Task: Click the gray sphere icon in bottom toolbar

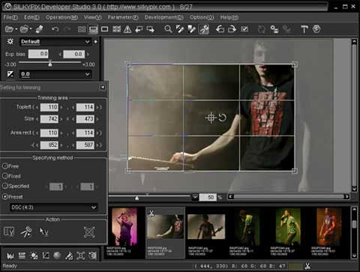Action: pyautogui.click(x=57, y=256)
